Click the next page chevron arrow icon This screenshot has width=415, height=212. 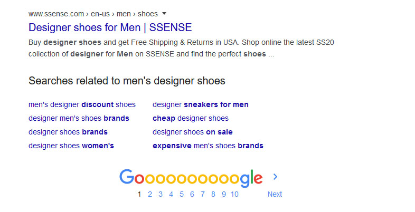click(x=275, y=177)
